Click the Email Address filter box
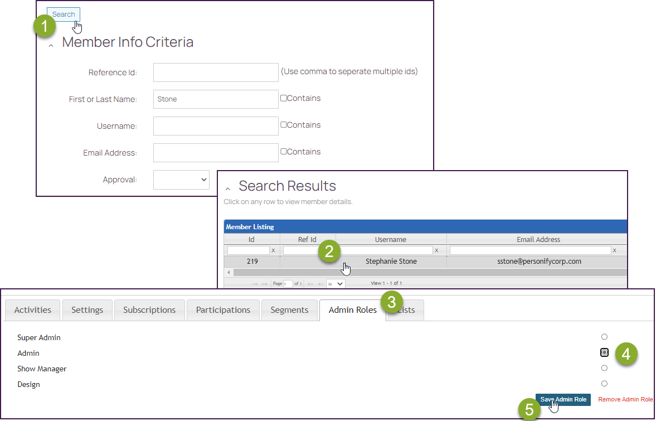This screenshot has width=656, height=421. click(x=531, y=250)
